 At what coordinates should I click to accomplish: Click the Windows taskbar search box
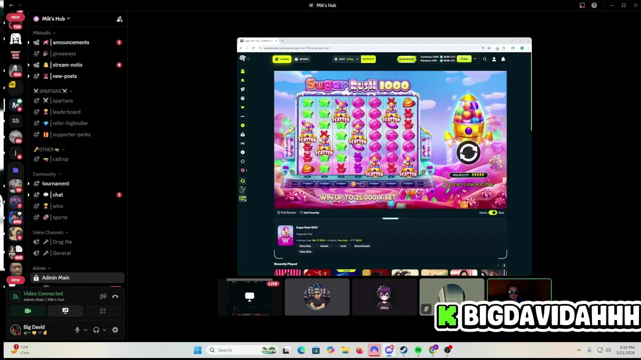[242, 350]
